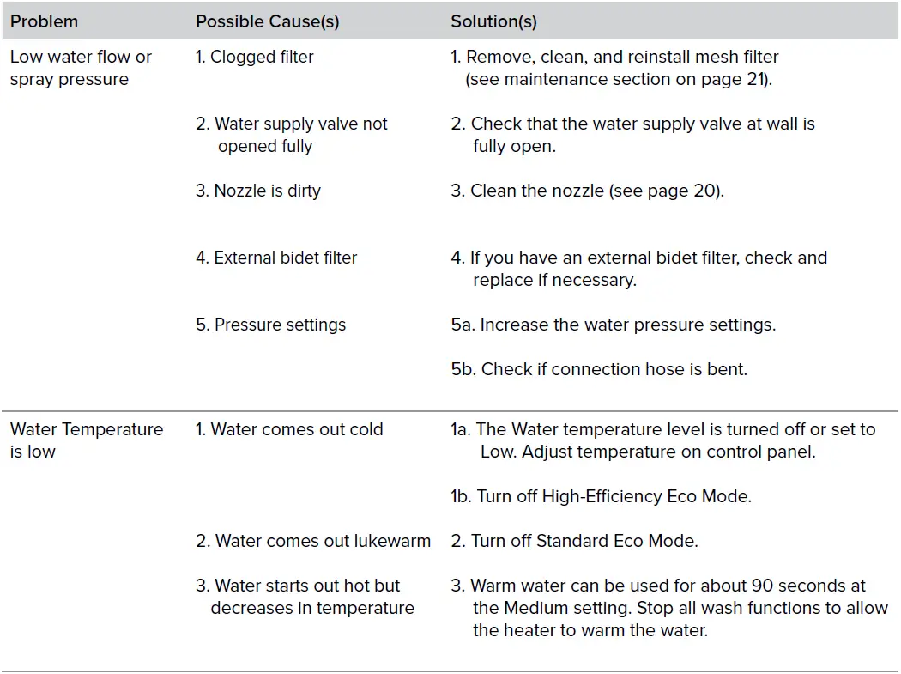Open the maintenance section page 21 reference

(x=618, y=80)
